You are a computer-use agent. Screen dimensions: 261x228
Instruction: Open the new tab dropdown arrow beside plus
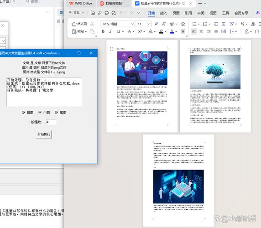(205, 4)
